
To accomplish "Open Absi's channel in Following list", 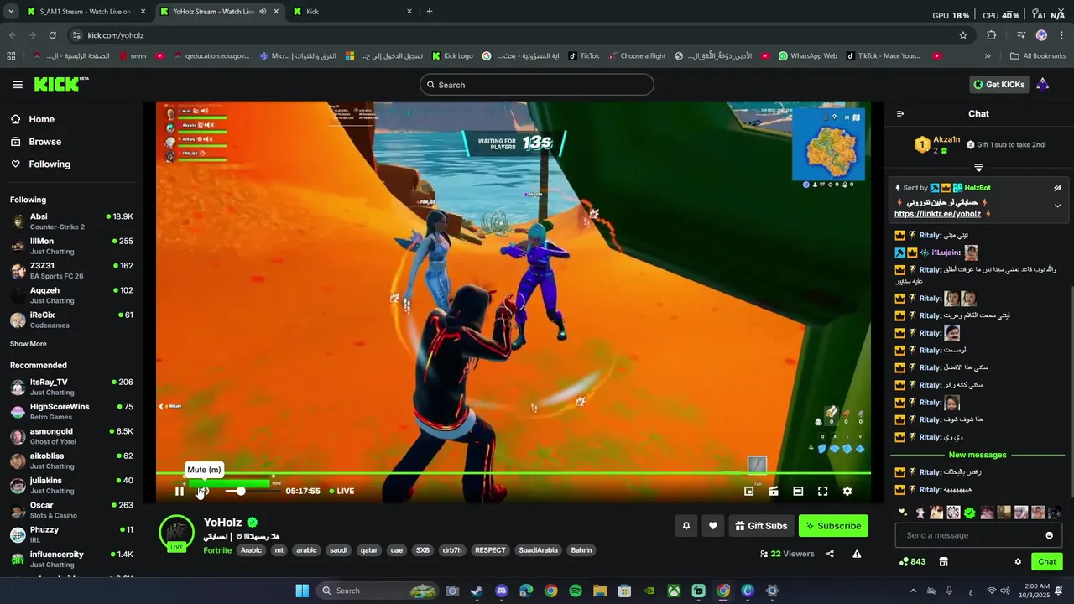I will [x=71, y=221].
